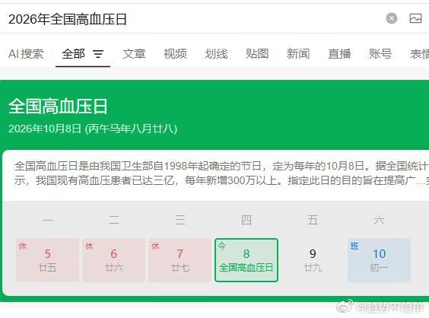Select calendar day 6 廿六
This screenshot has width=429, height=318.
tap(114, 260)
